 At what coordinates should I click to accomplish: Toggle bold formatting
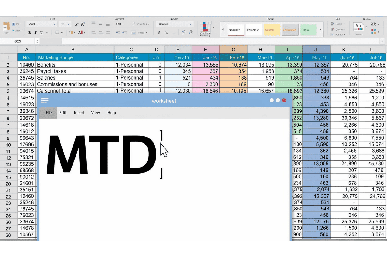pyautogui.click(x=30, y=33)
